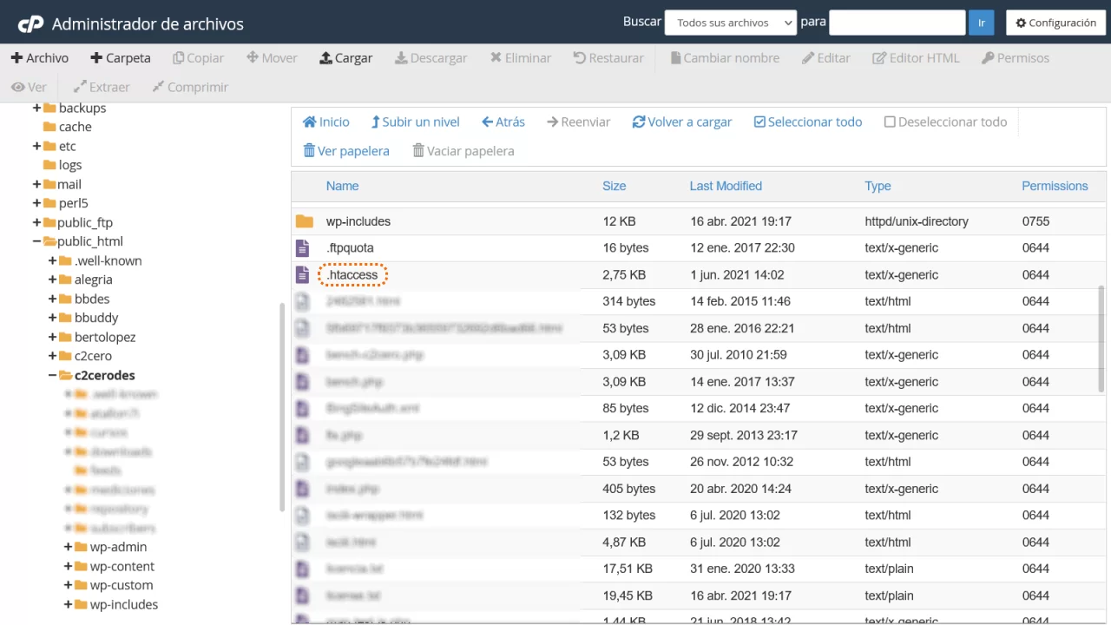Click file list vertical scrollbar
The image size is (1111, 625).
[x=1102, y=339]
